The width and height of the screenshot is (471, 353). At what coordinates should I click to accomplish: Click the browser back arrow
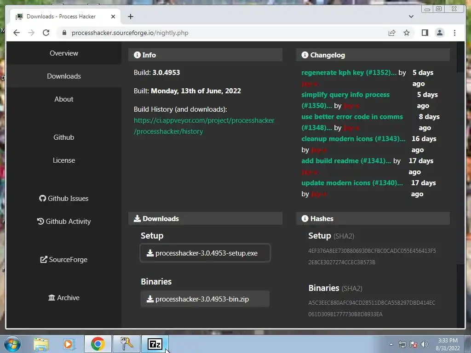coord(17,33)
